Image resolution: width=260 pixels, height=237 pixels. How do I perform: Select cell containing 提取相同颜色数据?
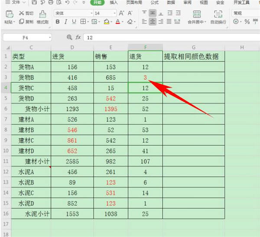tap(194, 56)
